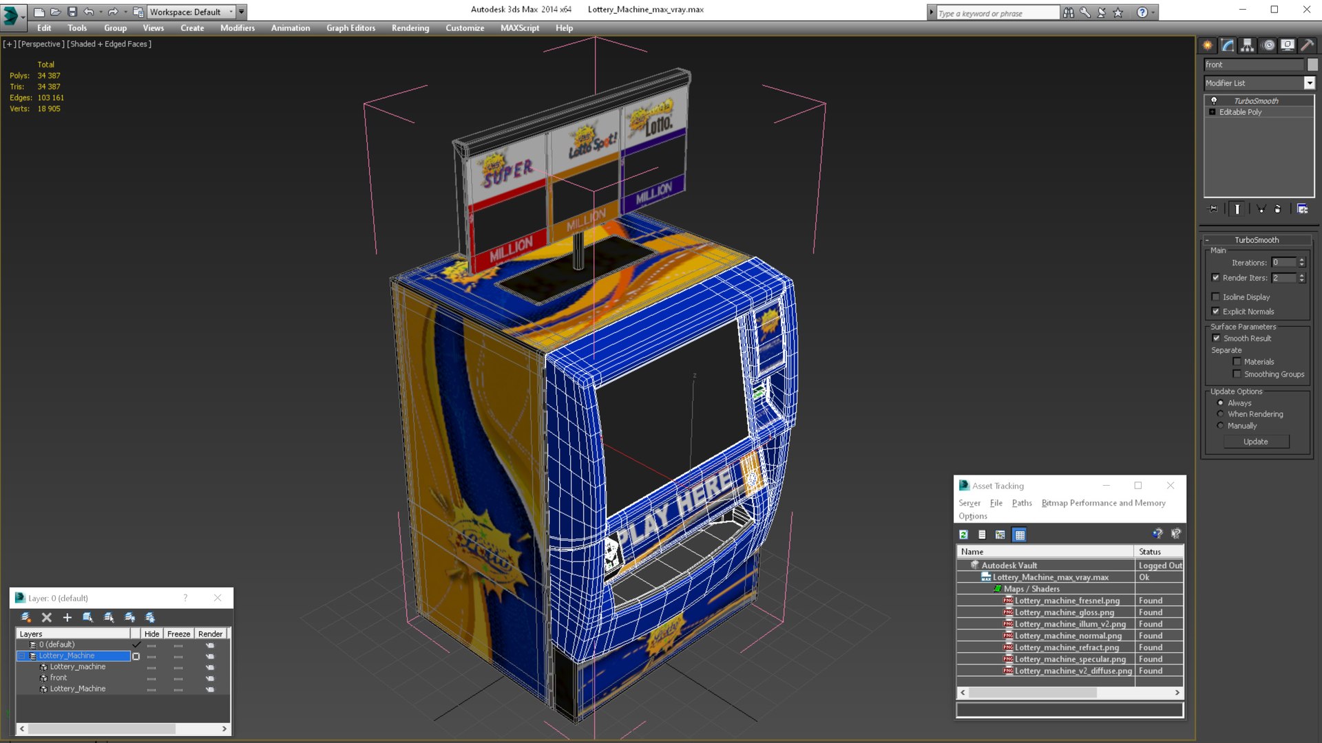Screen dimensions: 1322x743
Task: Click the Save File toolbar icon
Action: [72, 12]
